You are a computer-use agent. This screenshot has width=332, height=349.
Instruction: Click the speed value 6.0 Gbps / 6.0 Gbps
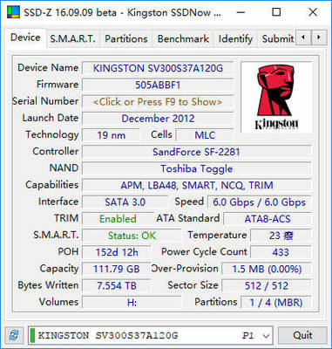tap(260, 202)
